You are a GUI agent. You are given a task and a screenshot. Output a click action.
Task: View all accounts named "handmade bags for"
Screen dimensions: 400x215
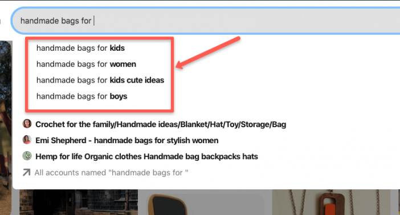coord(111,173)
